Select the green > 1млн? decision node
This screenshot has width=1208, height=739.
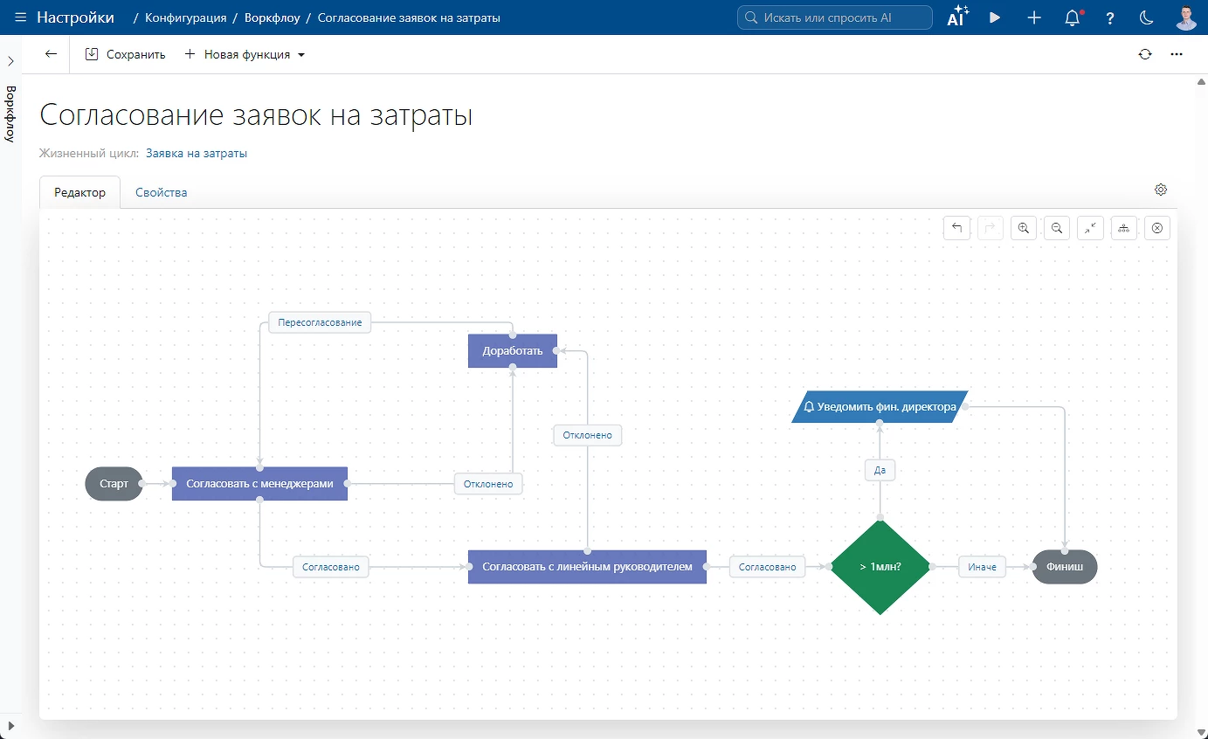pos(880,567)
